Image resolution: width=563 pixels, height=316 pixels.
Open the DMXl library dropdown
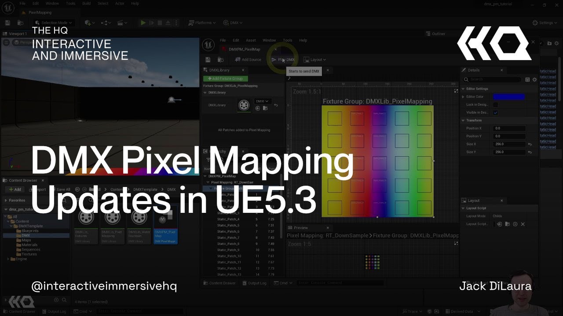point(262,101)
